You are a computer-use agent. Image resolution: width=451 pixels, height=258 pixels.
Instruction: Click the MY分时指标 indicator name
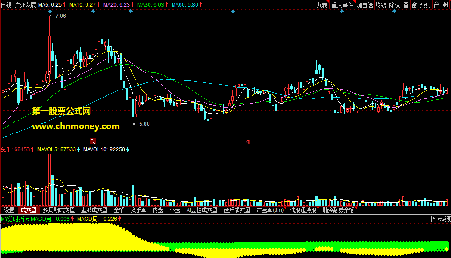click(15, 219)
